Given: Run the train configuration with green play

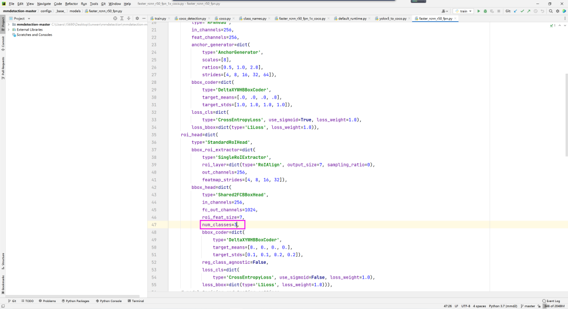Looking at the screenshot, I should [x=479, y=11].
